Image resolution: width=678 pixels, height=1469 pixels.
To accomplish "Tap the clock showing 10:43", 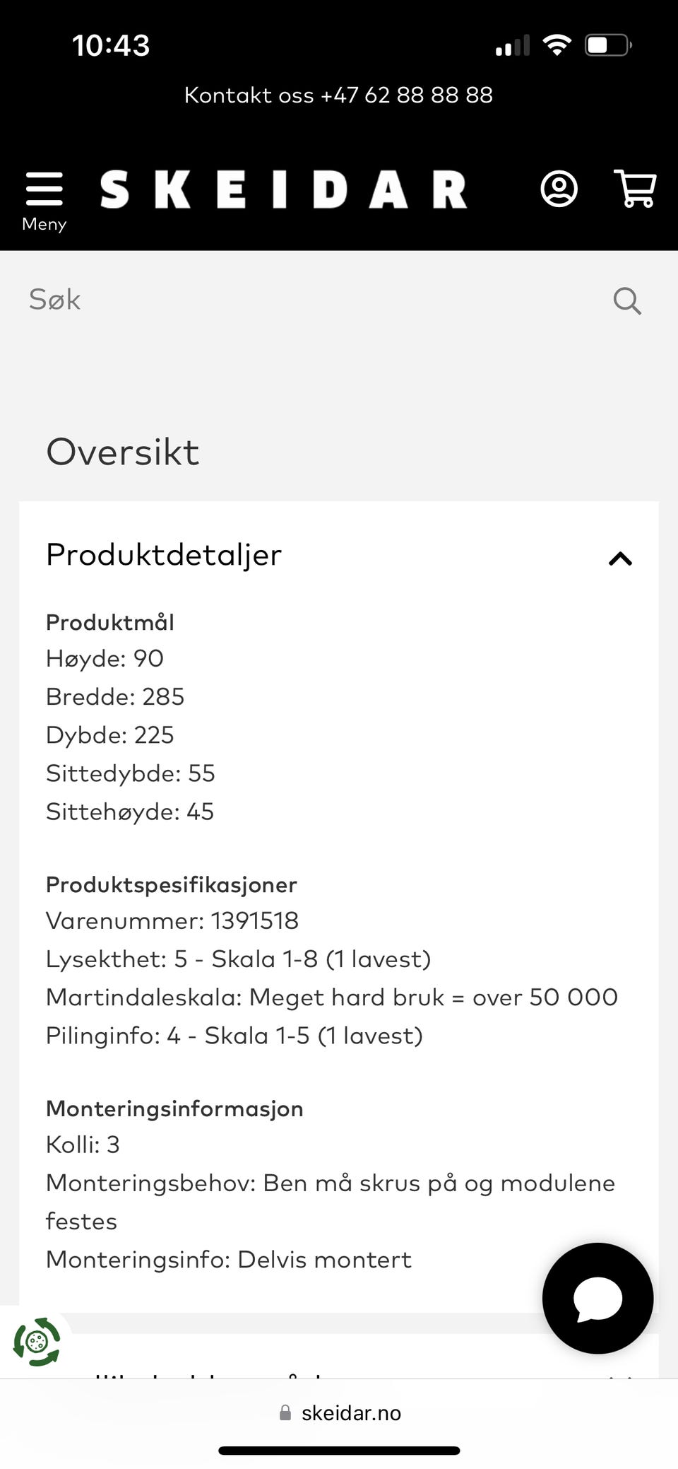I will pos(111,45).
